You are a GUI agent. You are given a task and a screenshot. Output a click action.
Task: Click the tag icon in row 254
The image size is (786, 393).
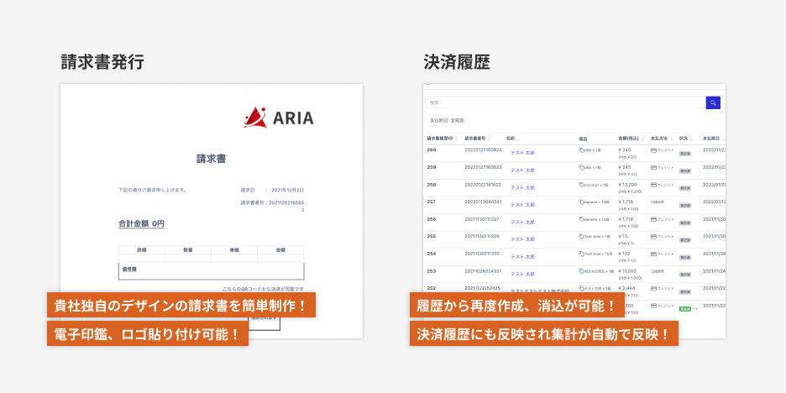[x=581, y=254]
